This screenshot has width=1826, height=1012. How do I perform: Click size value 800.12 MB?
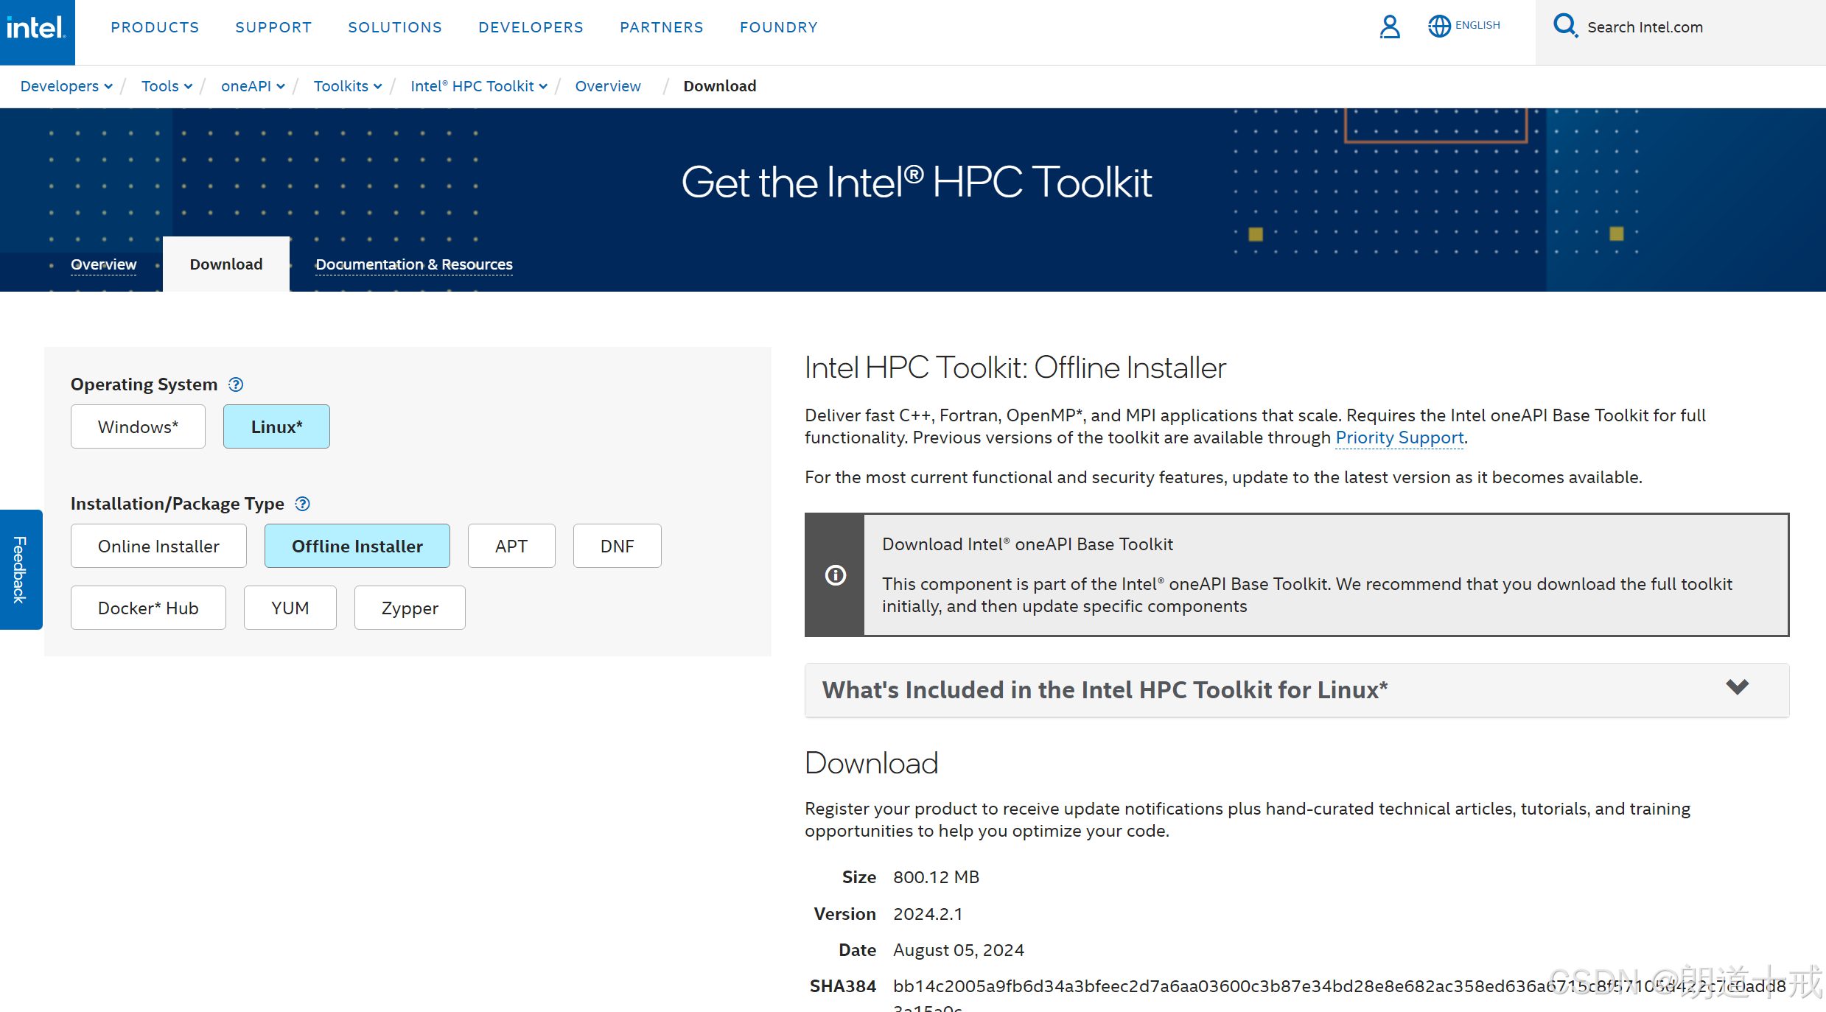click(936, 877)
